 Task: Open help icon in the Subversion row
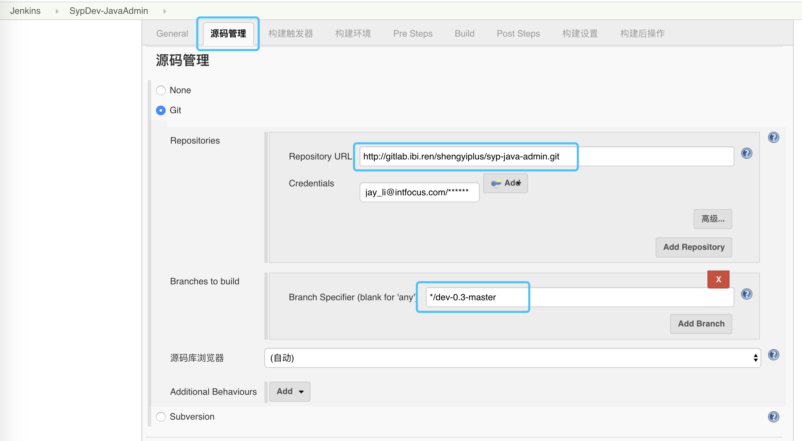coord(773,417)
